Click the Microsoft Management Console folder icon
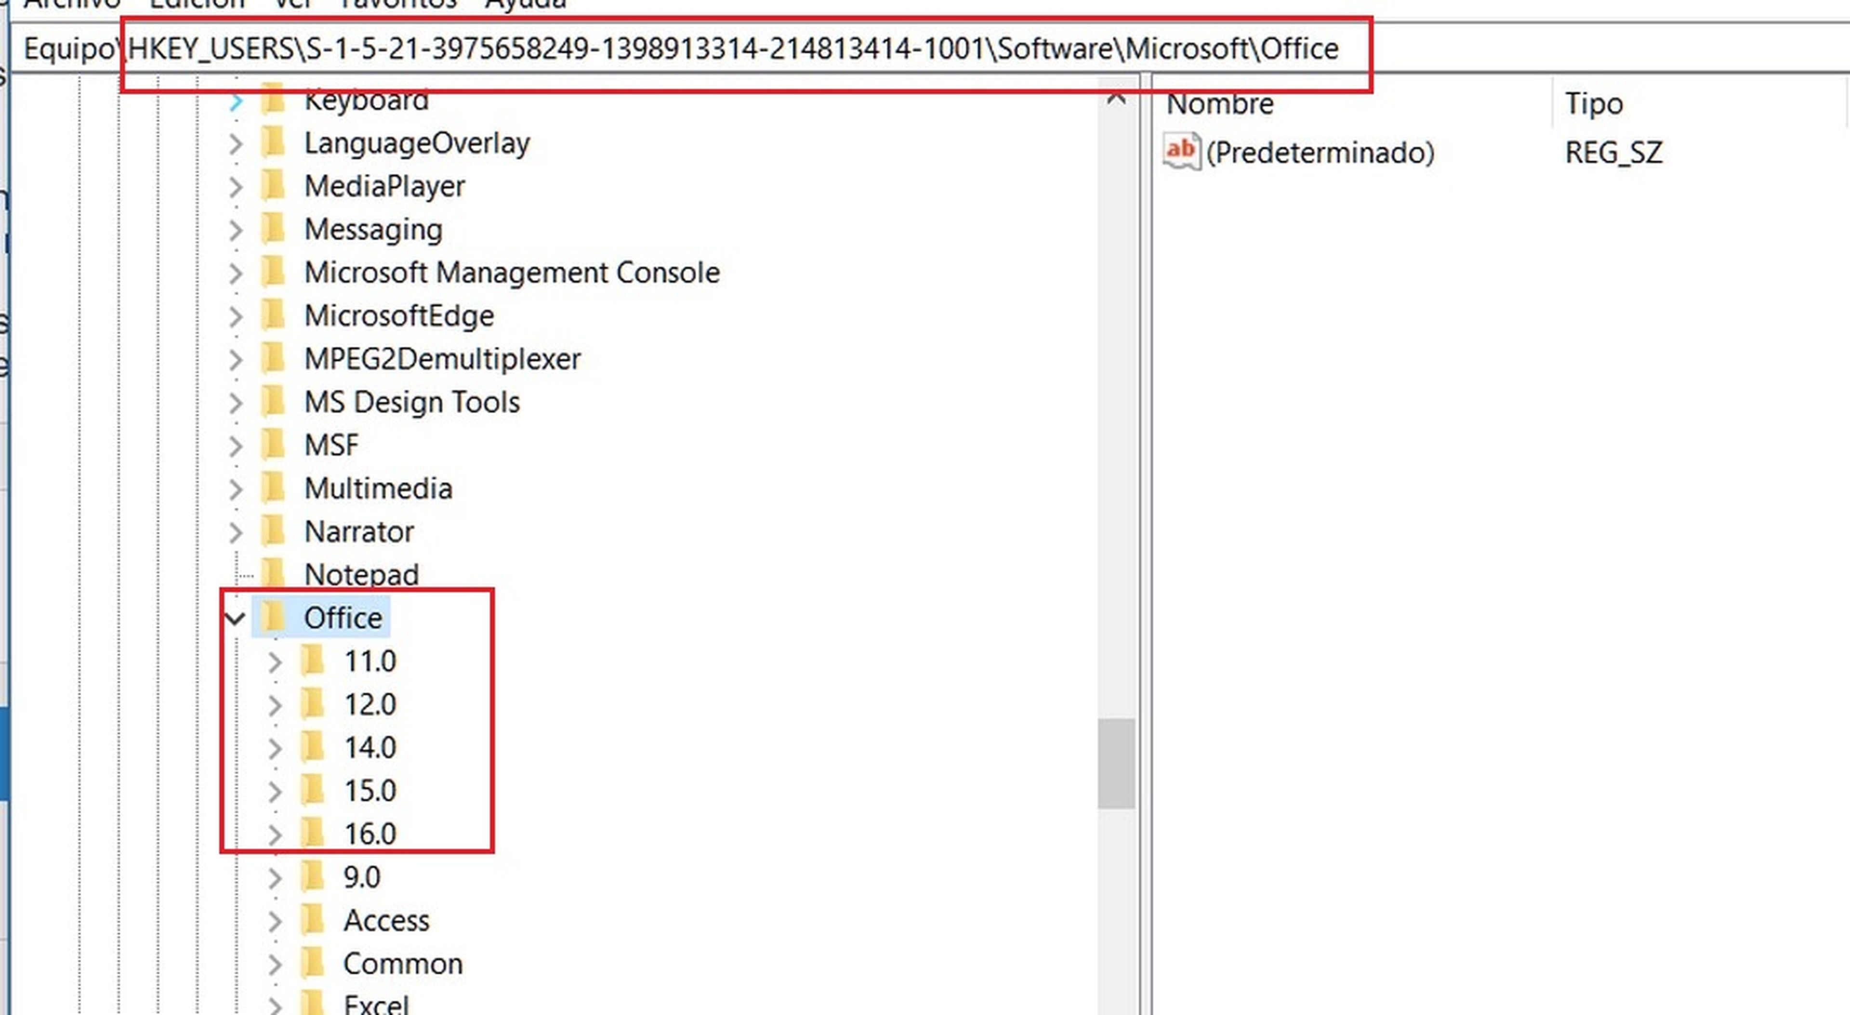 273,272
